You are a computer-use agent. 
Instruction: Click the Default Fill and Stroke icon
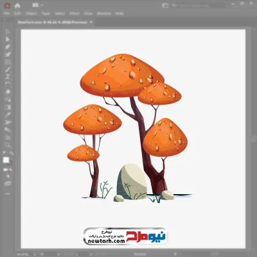pos(4,153)
